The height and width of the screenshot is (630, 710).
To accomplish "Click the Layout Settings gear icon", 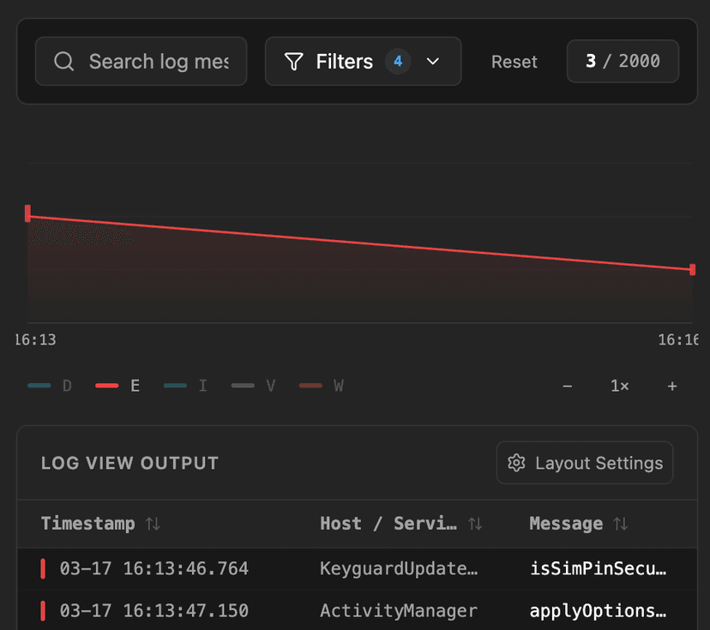I will pos(516,463).
